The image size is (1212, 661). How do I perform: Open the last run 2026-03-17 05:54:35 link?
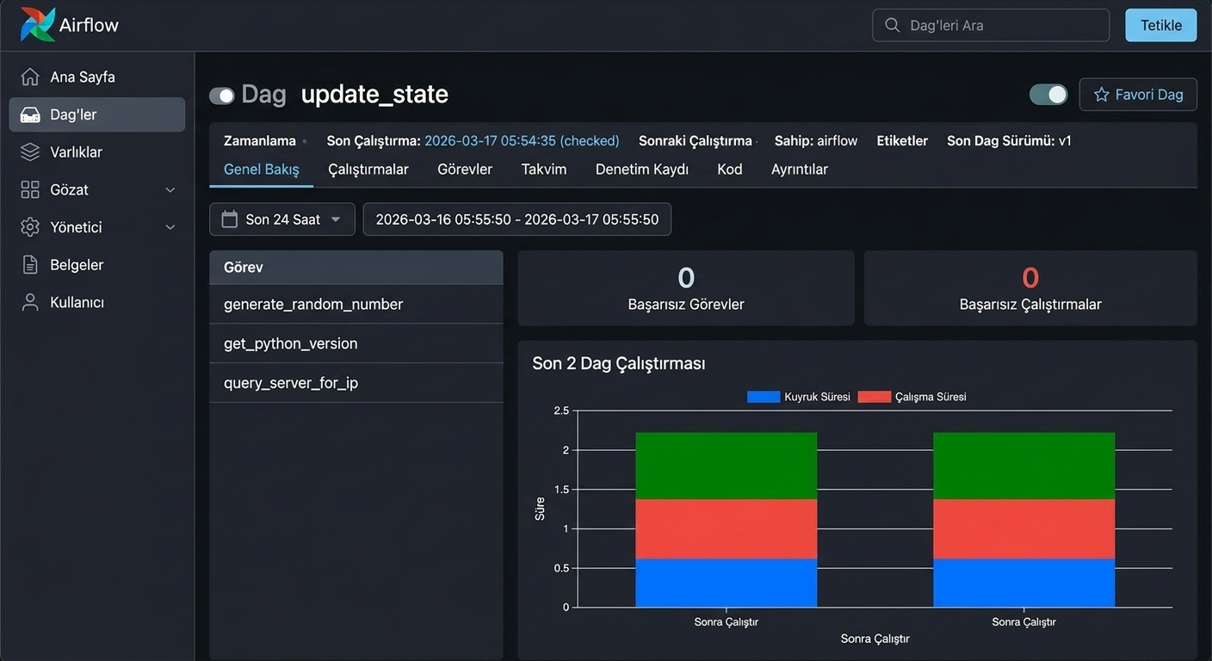522,141
